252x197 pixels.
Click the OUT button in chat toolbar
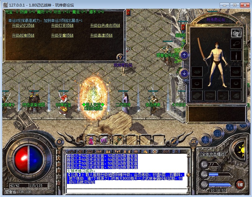166,151
